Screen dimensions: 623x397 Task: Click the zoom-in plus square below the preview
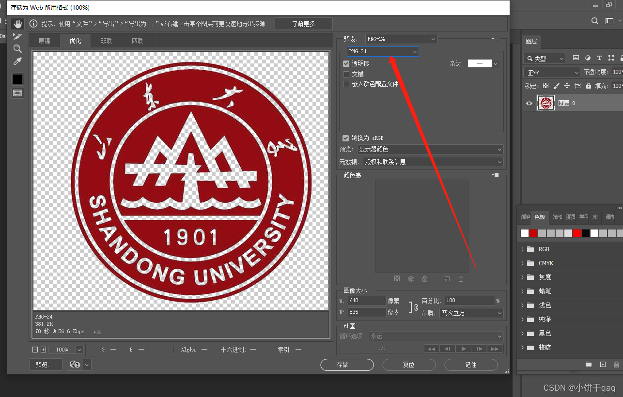pyautogui.click(x=43, y=350)
